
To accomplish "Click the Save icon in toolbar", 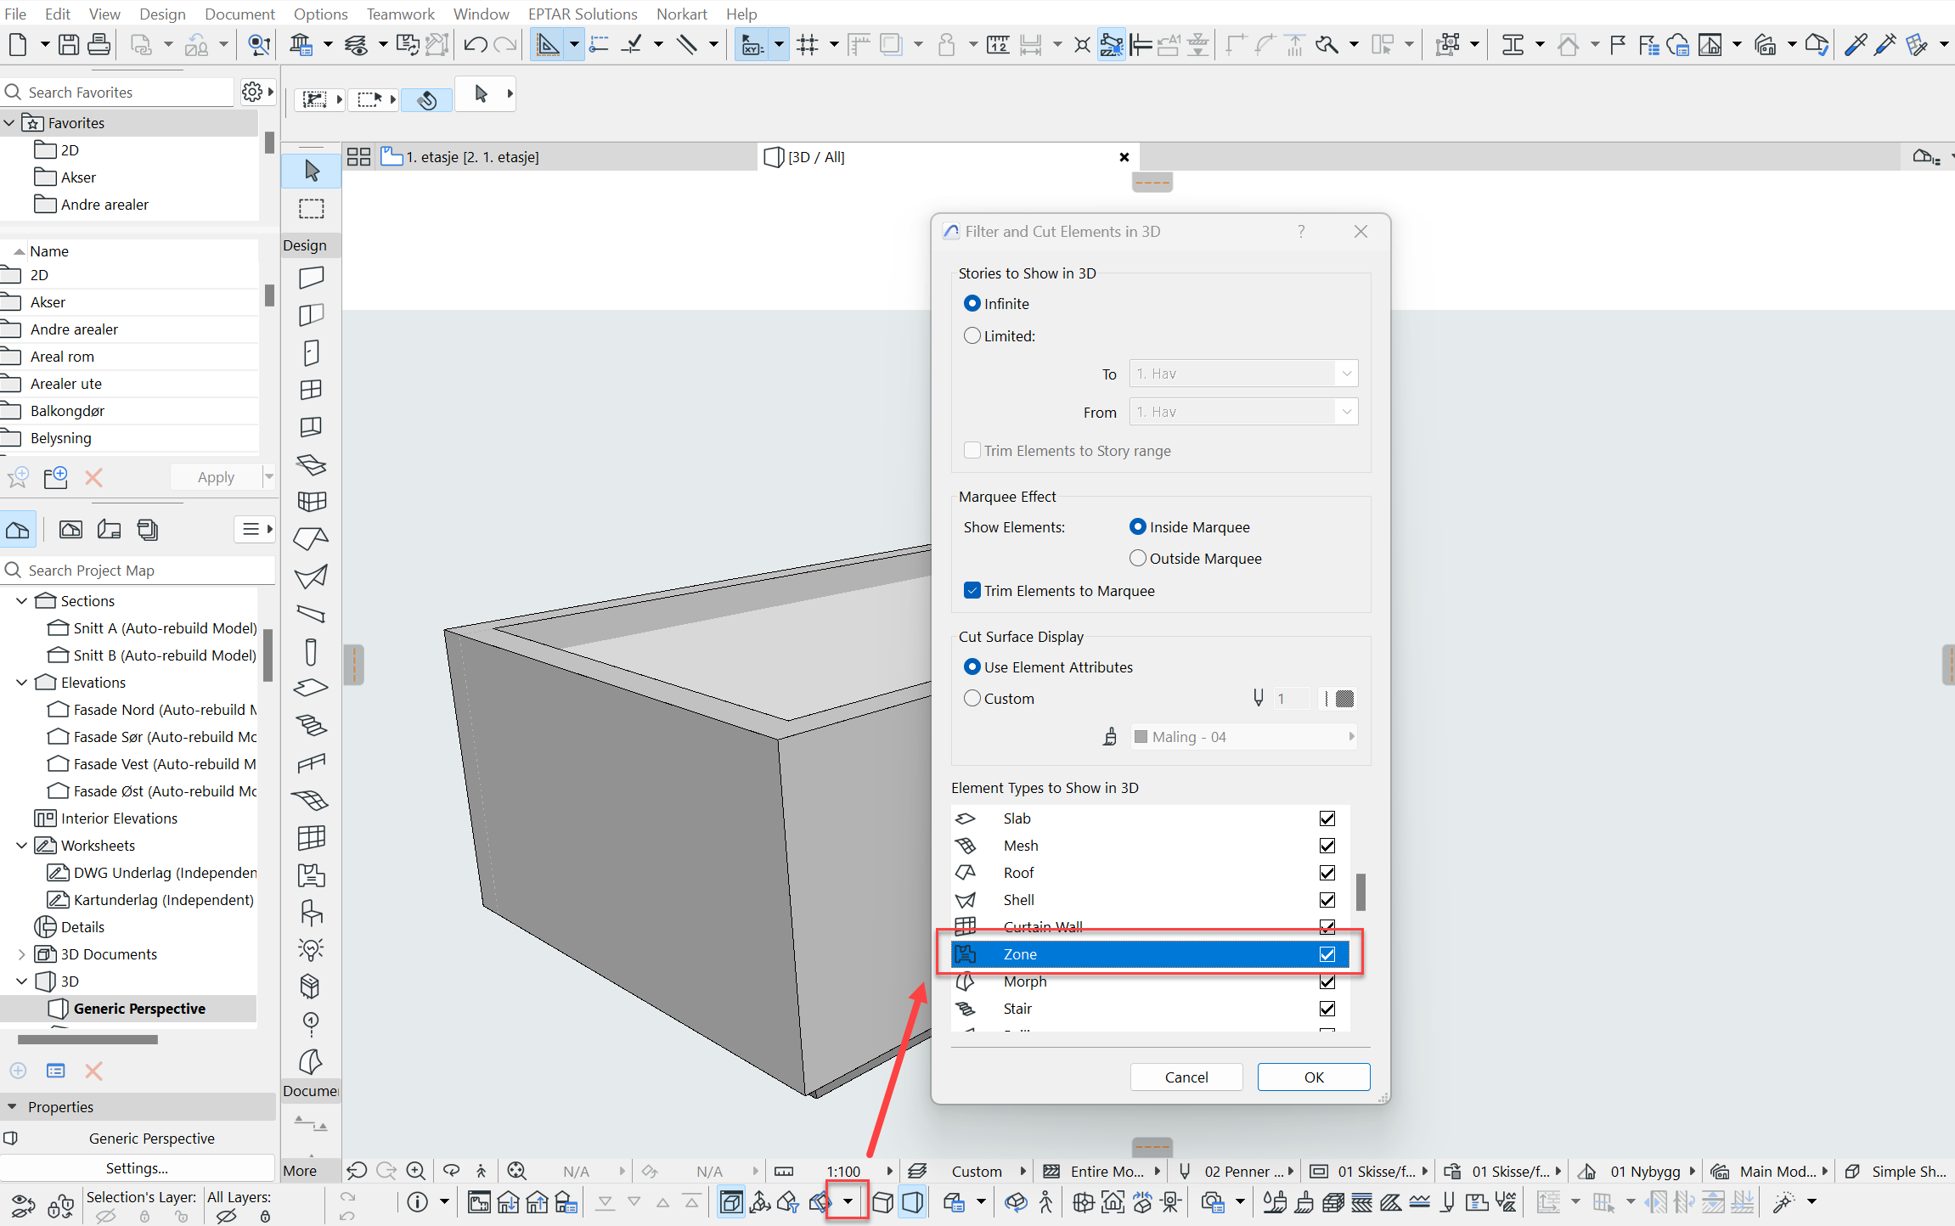I will tap(69, 44).
